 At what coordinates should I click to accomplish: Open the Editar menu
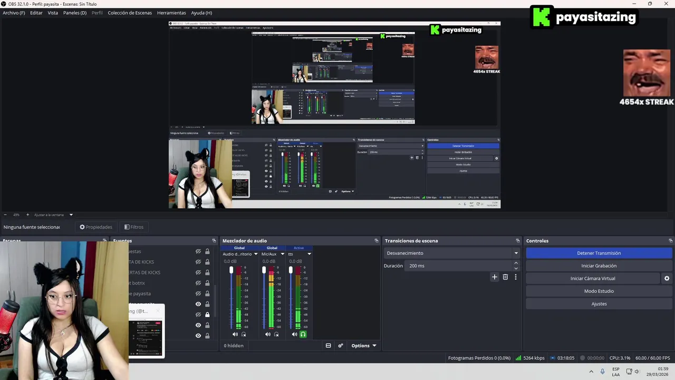(36, 13)
